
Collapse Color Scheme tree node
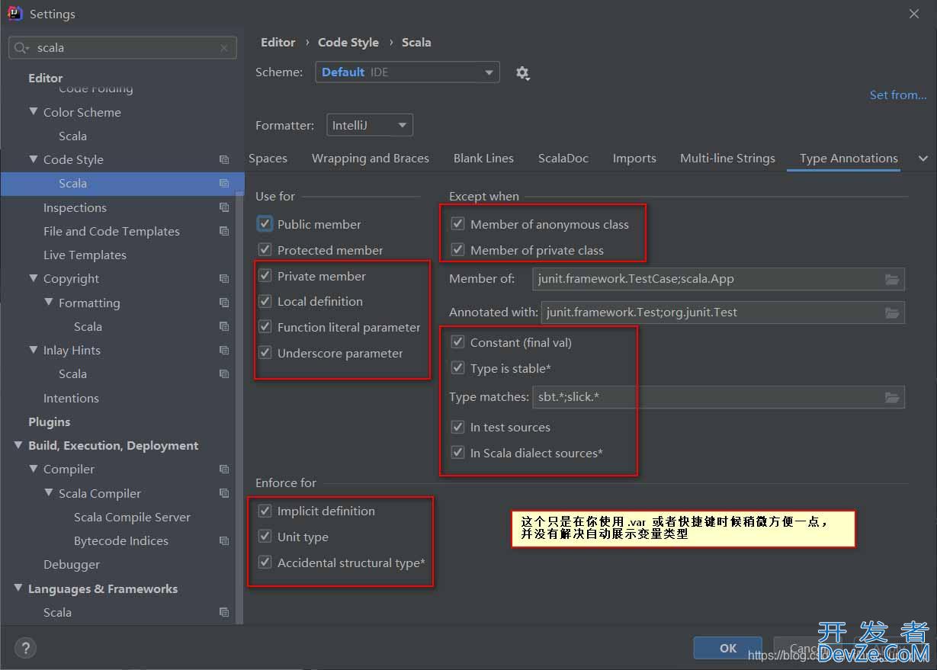click(34, 111)
